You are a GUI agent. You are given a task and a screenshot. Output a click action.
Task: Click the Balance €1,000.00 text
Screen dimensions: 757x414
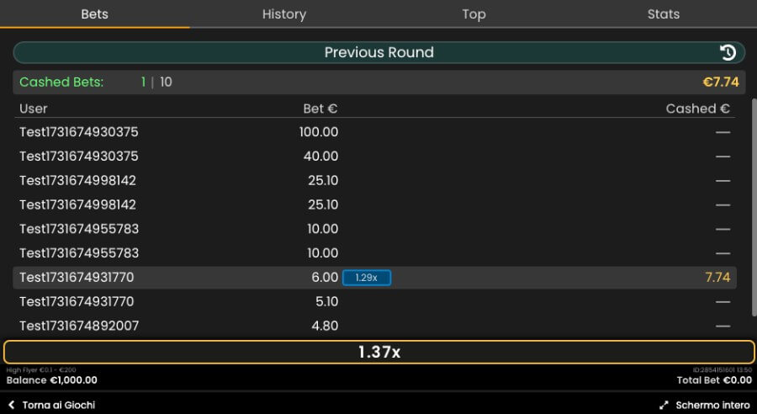click(51, 380)
